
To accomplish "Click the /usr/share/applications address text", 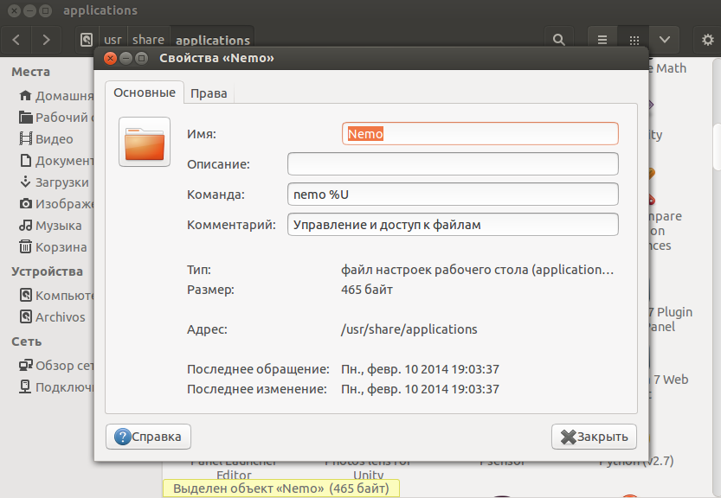I will (409, 329).
